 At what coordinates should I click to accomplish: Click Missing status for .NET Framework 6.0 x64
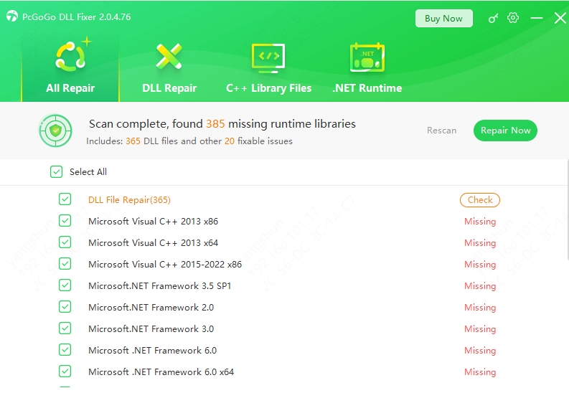pyautogui.click(x=480, y=372)
